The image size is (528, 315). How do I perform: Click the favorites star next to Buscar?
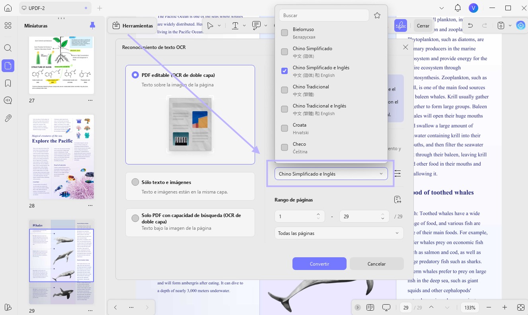point(377,16)
